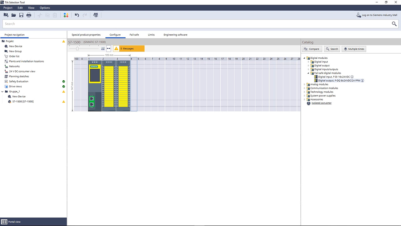Collapse the Fail-safe digital modules folder
This screenshot has height=226, width=401.
pyautogui.click(x=308, y=73)
